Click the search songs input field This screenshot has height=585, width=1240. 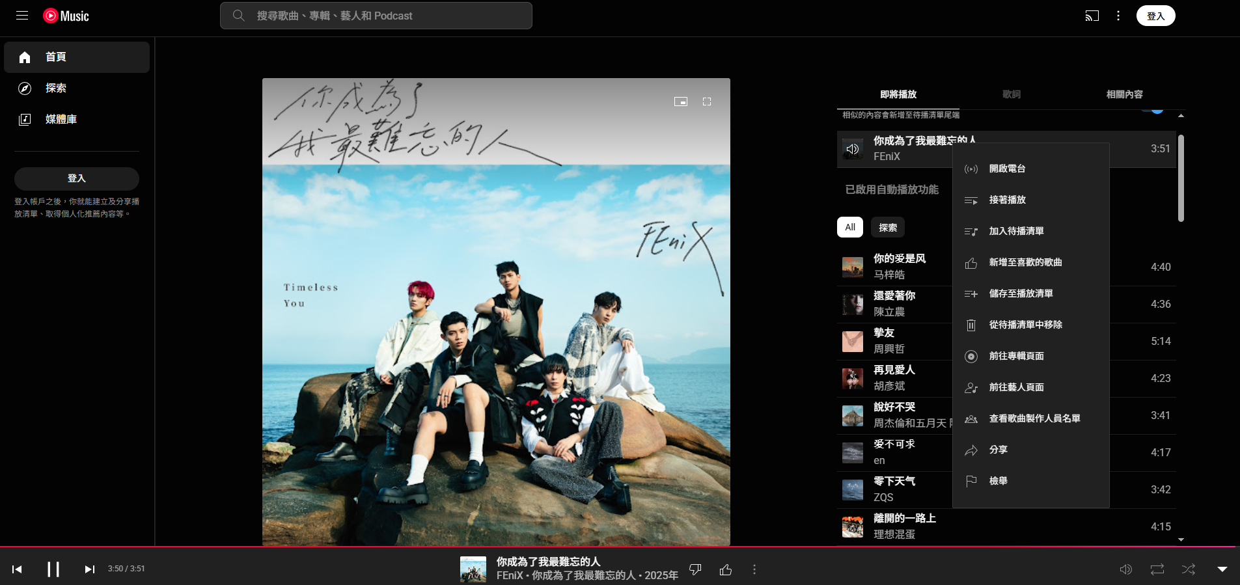coord(376,16)
